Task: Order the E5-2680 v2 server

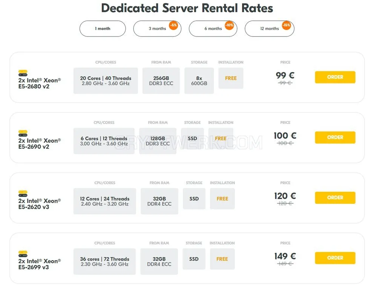Action: coord(335,77)
